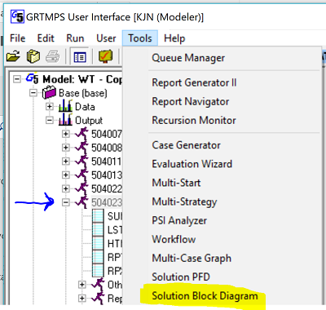The image size is (326, 310).
Task: Open the Help menu
Action: pyautogui.click(x=174, y=38)
